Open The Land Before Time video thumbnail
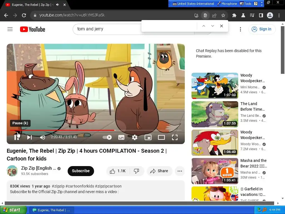The height and width of the screenshot is (214, 285). pyautogui.click(x=215, y=114)
